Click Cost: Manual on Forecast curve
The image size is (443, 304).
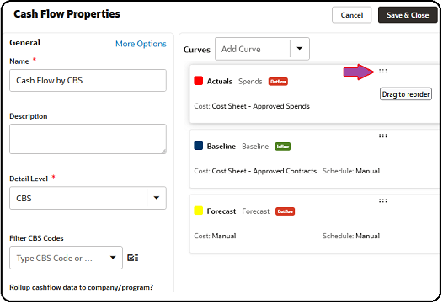(215, 236)
